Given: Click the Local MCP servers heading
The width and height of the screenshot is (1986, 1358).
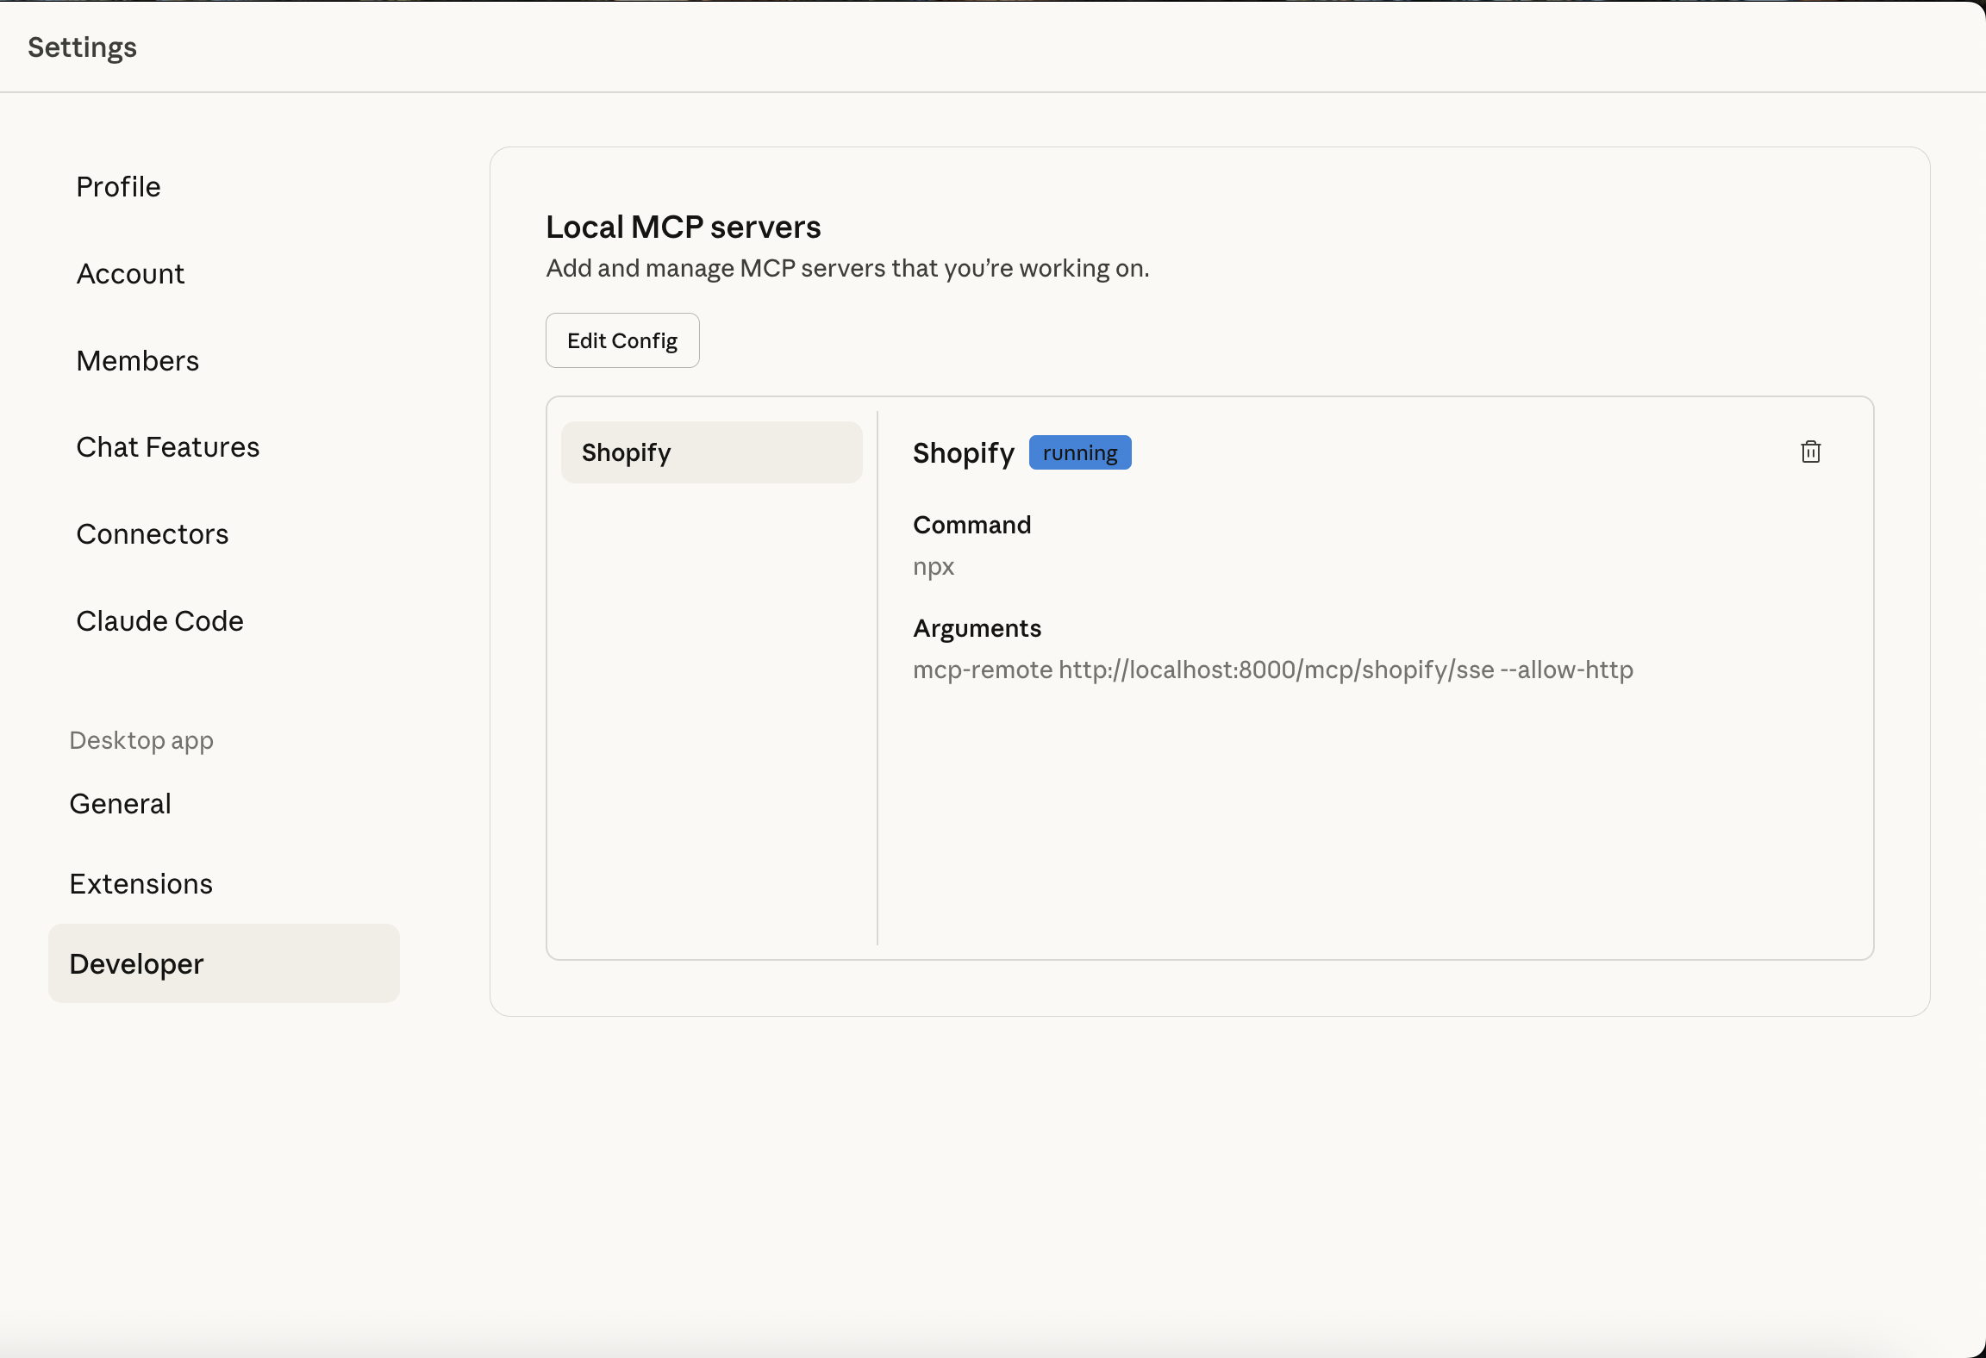Looking at the screenshot, I should tap(683, 227).
